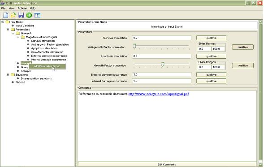Select Growth Factor stimulation tree item

(47, 52)
